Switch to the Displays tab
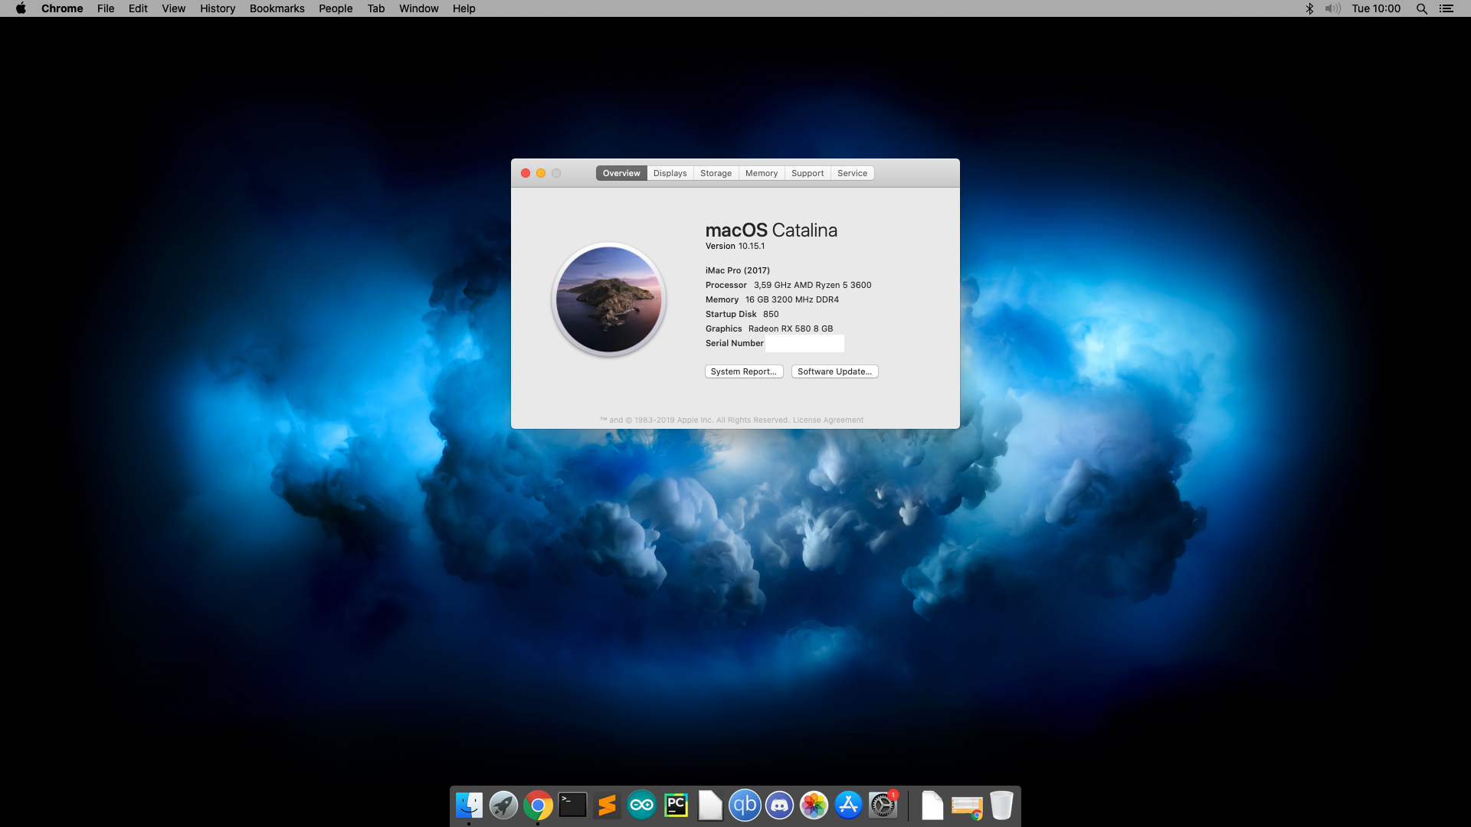This screenshot has width=1471, height=827. (670, 173)
